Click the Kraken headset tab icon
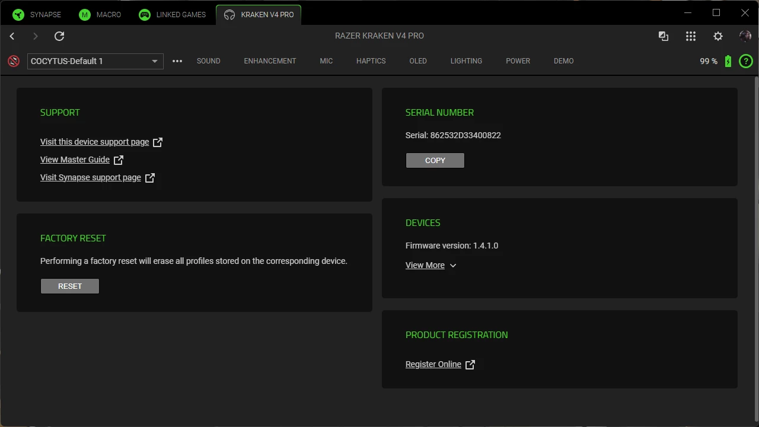The height and width of the screenshot is (427, 759). [x=229, y=15]
